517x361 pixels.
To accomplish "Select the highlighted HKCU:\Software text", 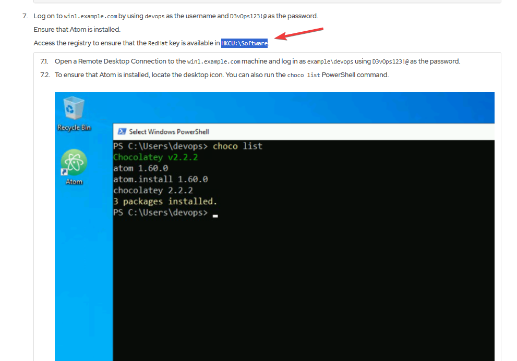I will [244, 43].
